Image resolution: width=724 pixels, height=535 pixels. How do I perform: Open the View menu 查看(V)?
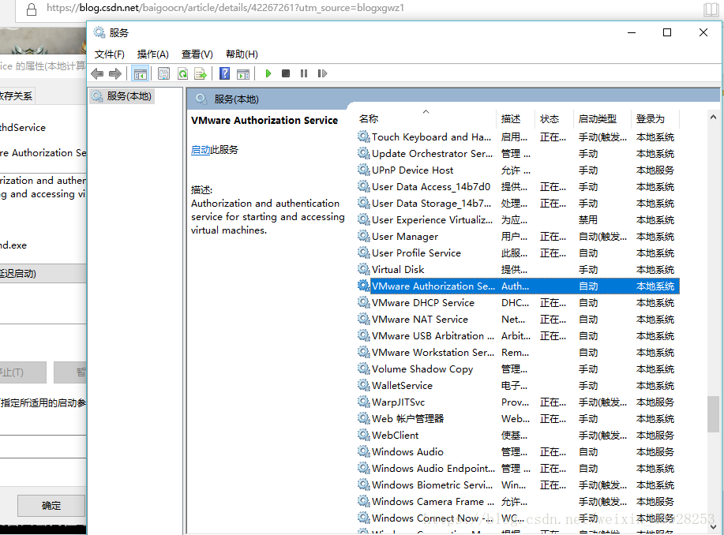197,54
